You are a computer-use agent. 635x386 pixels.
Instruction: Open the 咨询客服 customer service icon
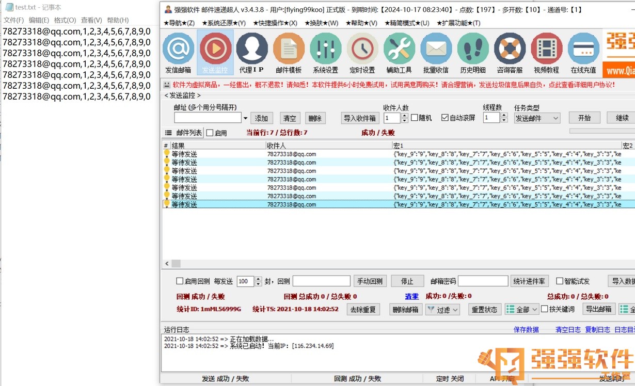510,53
